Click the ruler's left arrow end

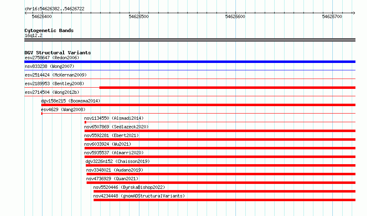(x=26, y=13)
